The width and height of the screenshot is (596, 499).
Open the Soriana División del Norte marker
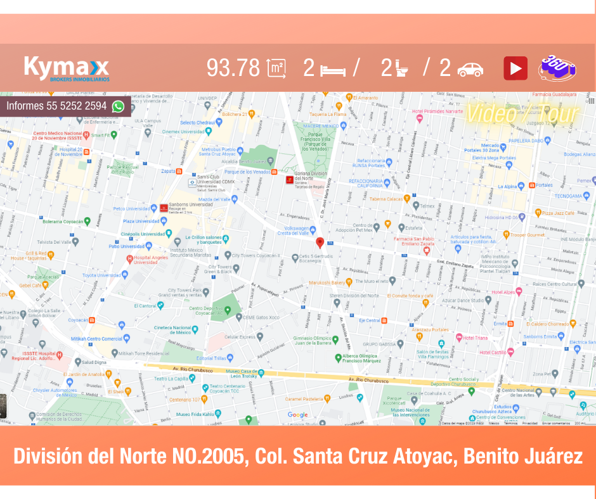(x=290, y=180)
